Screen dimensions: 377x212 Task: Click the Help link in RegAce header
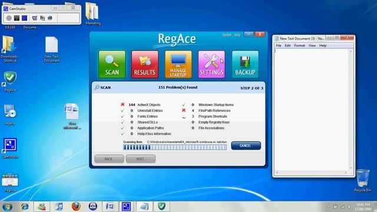coord(237,35)
